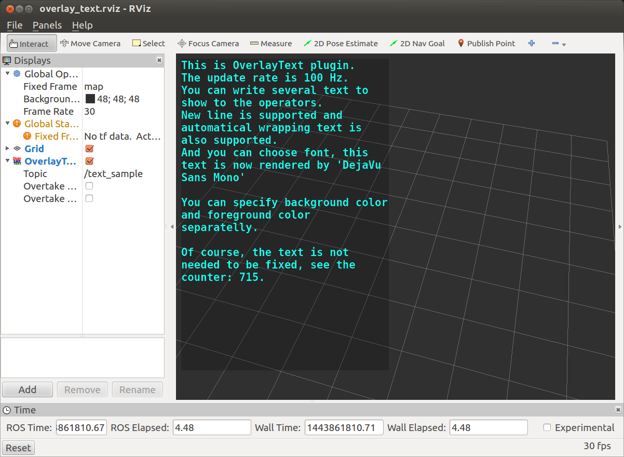Collapse the Global Status tree node
Screen dimensions: 624x457
[x=7, y=124]
